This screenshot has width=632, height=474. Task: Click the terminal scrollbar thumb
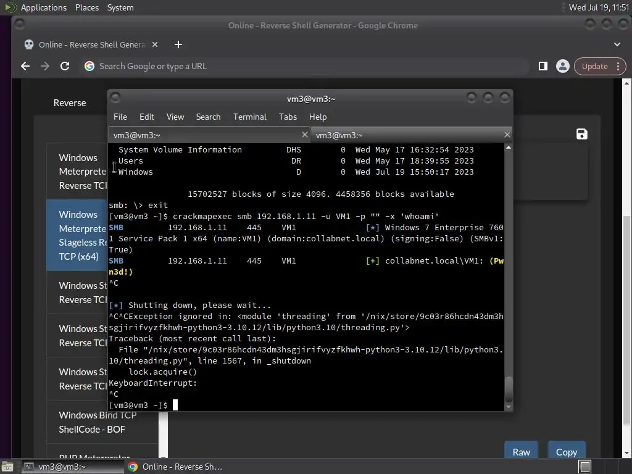[509, 389]
